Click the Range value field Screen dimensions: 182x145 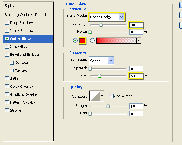click(136, 106)
